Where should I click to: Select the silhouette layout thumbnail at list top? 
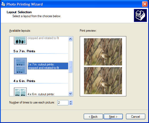pos(20,40)
